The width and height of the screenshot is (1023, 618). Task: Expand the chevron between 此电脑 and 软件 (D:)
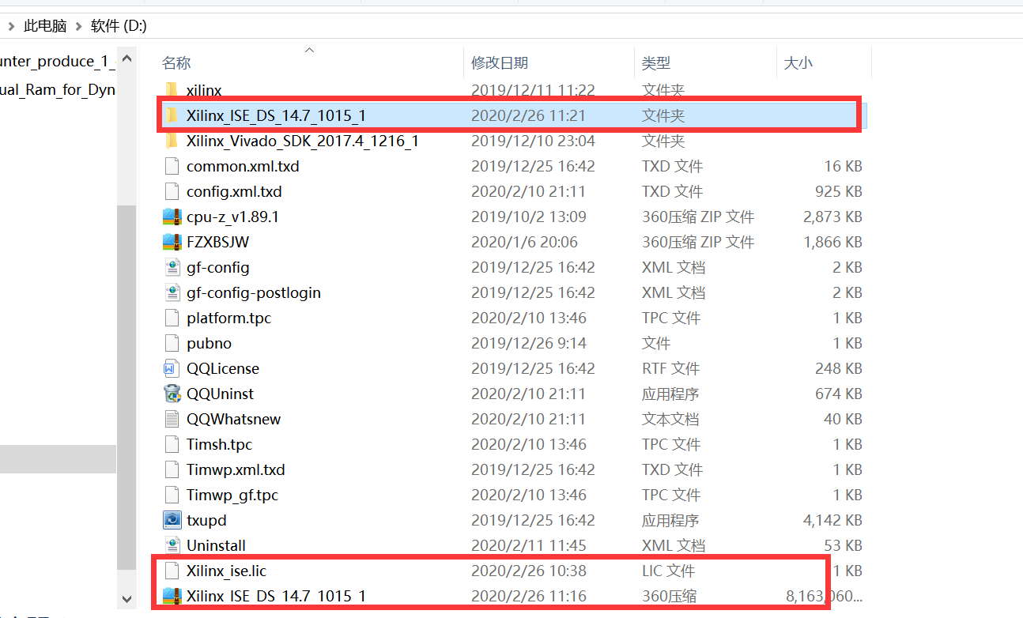coord(78,26)
